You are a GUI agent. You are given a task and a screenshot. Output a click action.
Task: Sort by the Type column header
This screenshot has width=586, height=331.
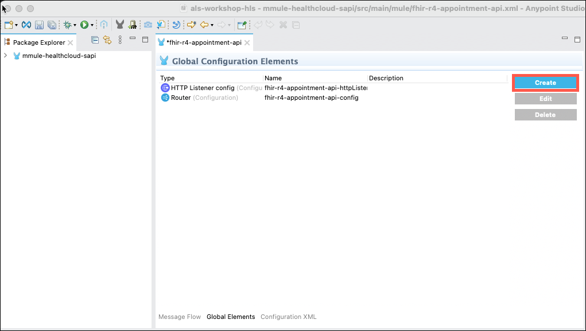pyautogui.click(x=211, y=78)
